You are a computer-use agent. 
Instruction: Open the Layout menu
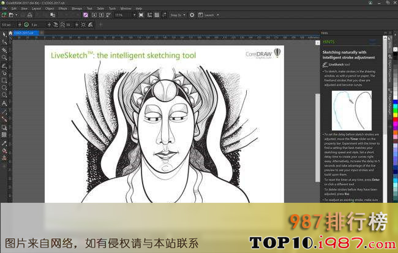tap(36, 9)
